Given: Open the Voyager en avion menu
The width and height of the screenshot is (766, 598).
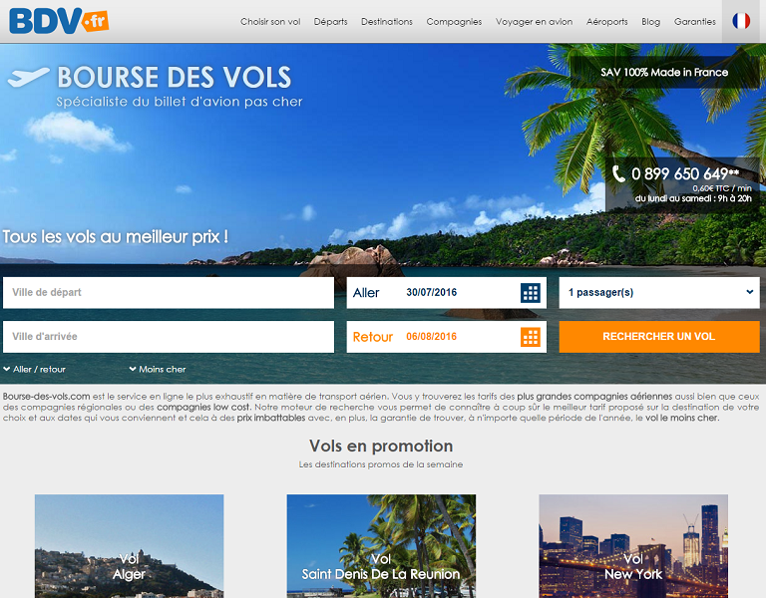Looking at the screenshot, I should point(534,22).
